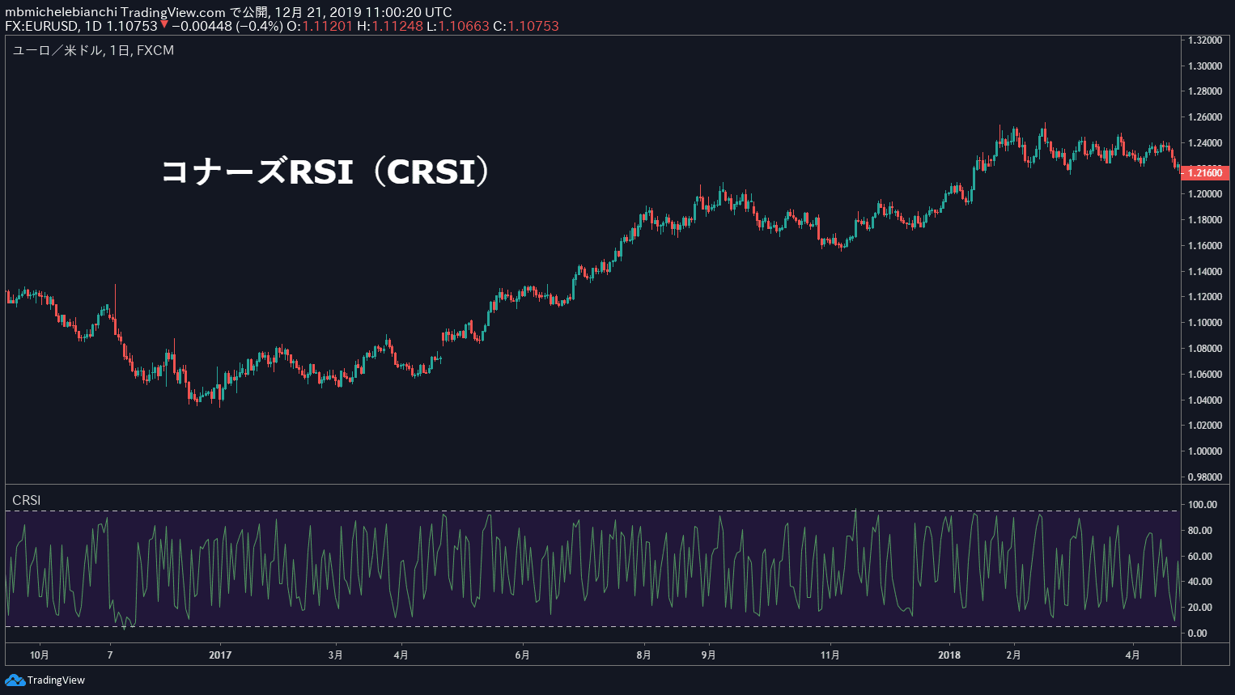Select the 10月 label on the time axis

coord(39,655)
